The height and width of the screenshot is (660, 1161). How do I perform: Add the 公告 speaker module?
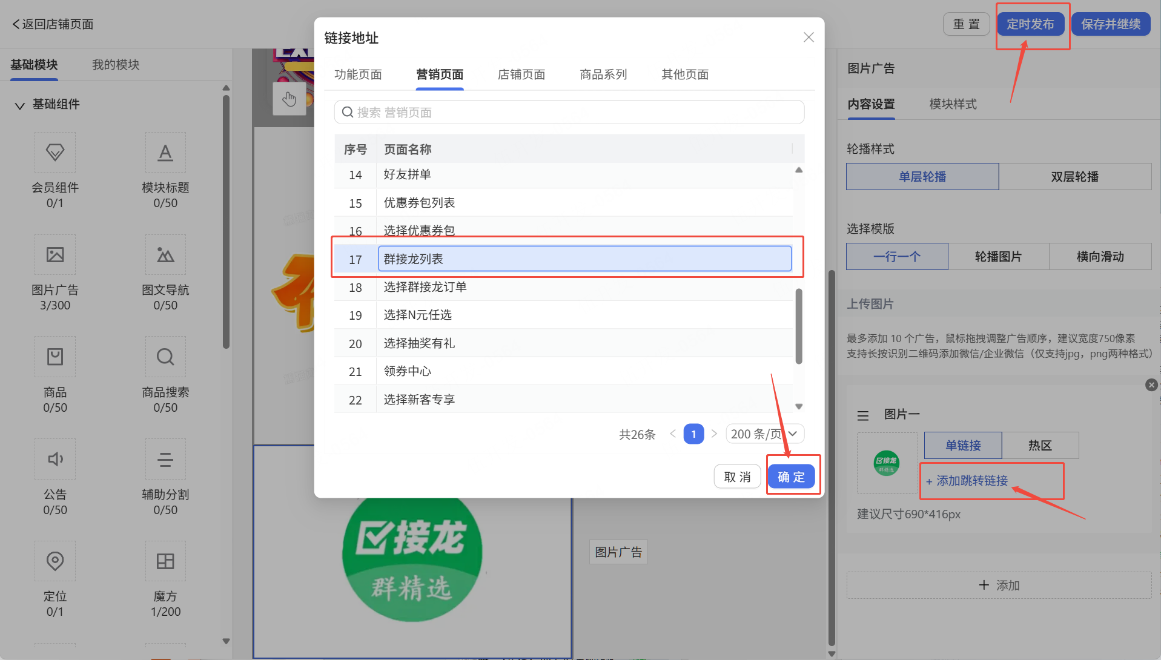point(55,459)
